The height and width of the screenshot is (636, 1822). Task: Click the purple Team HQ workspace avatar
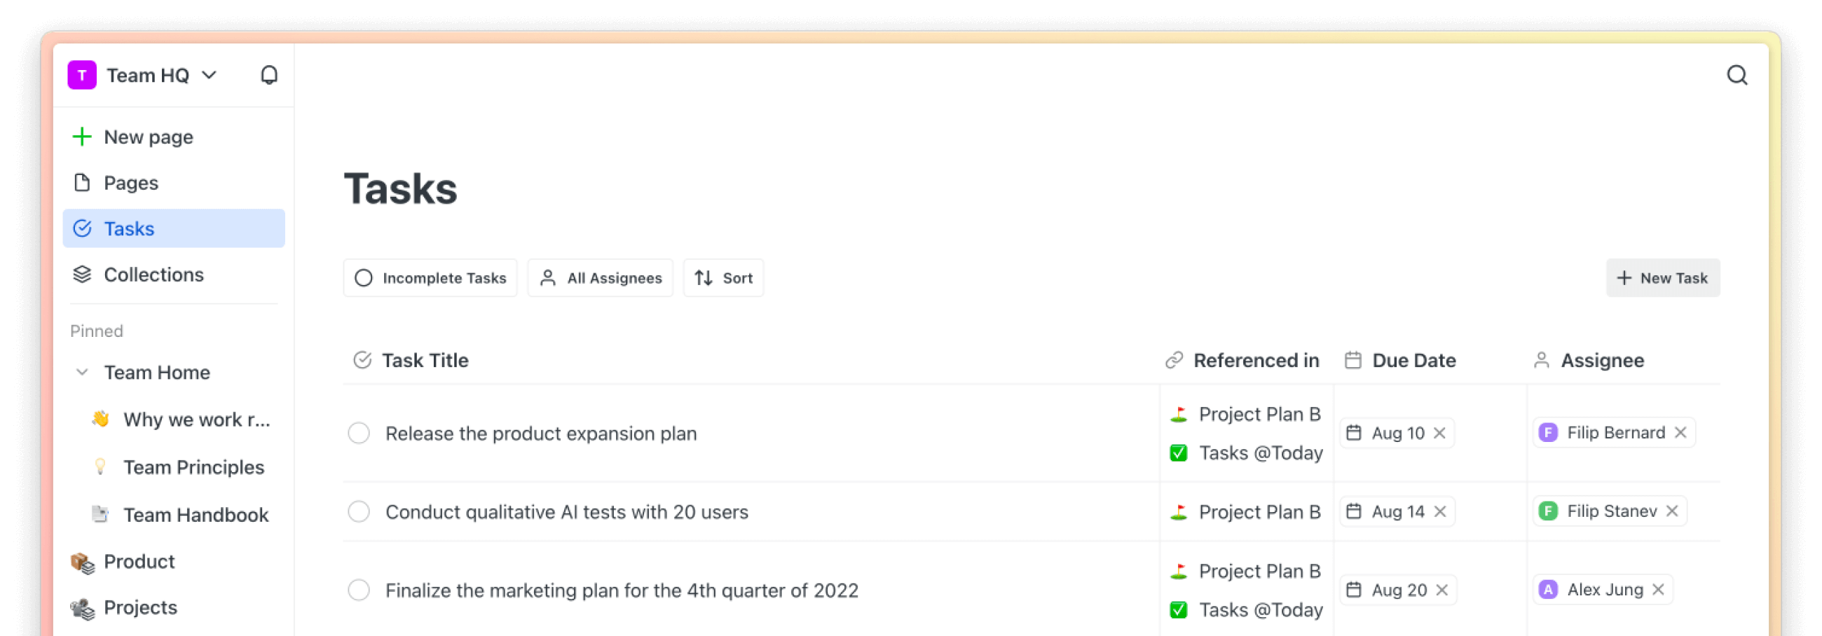(82, 75)
